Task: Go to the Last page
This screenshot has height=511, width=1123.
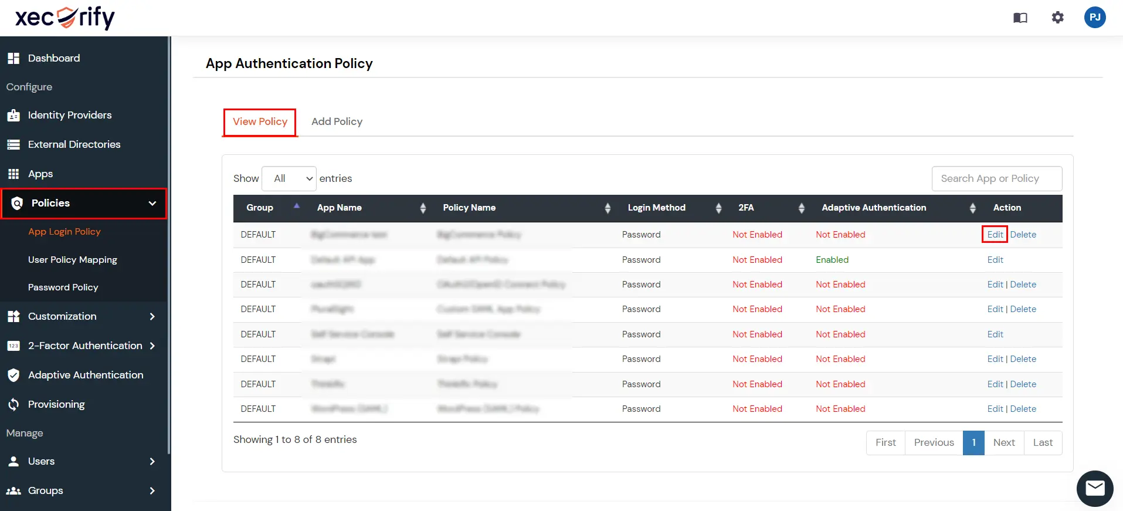Action: coord(1043,442)
